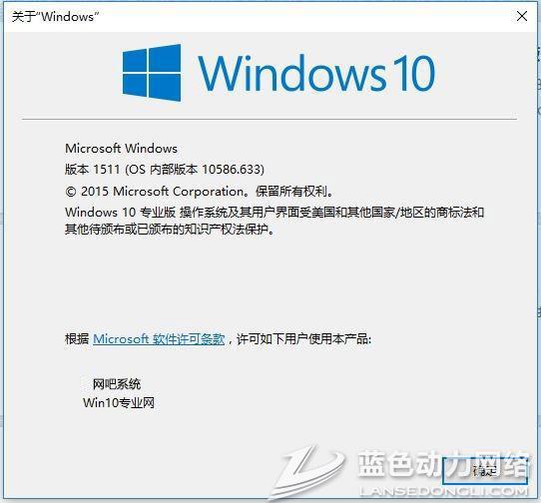
Task: Click the 根据 label before the link
Action: (x=77, y=339)
